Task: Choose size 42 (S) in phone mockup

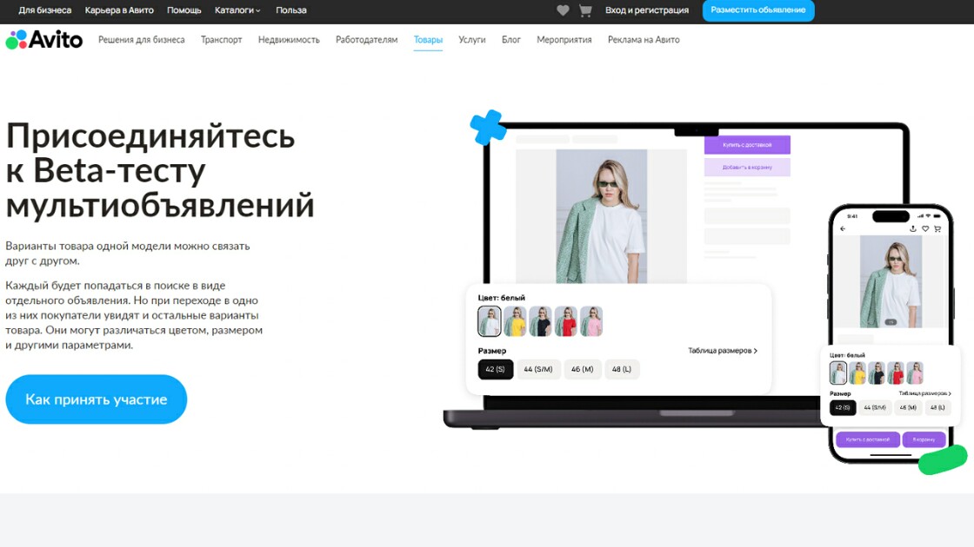Action: coord(843,407)
